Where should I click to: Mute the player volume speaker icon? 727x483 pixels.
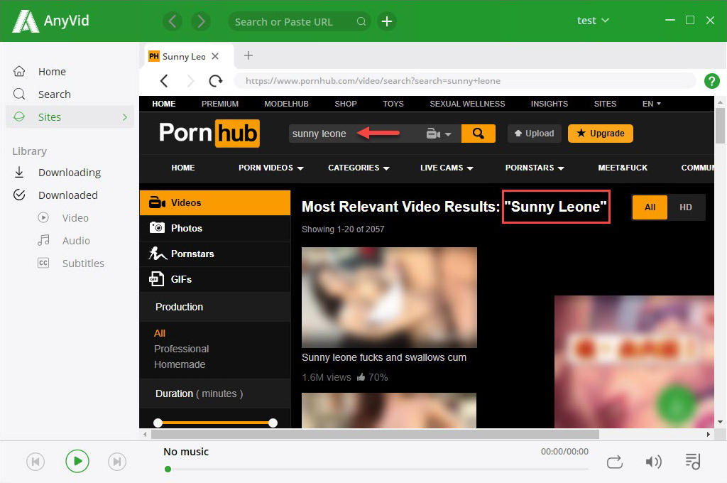[653, 462]
